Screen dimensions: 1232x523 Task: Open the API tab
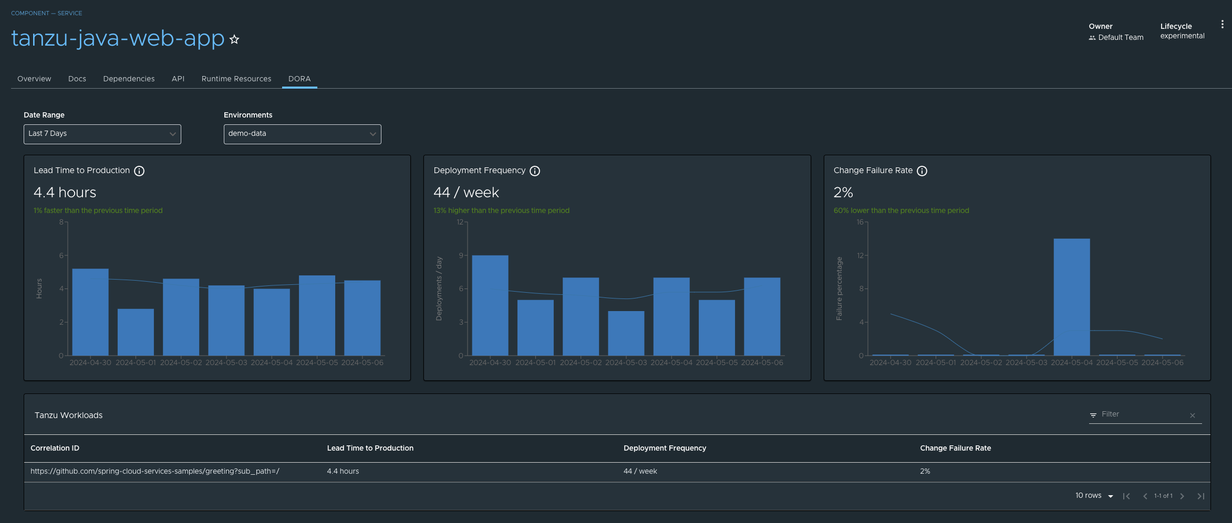coord(178,79)
